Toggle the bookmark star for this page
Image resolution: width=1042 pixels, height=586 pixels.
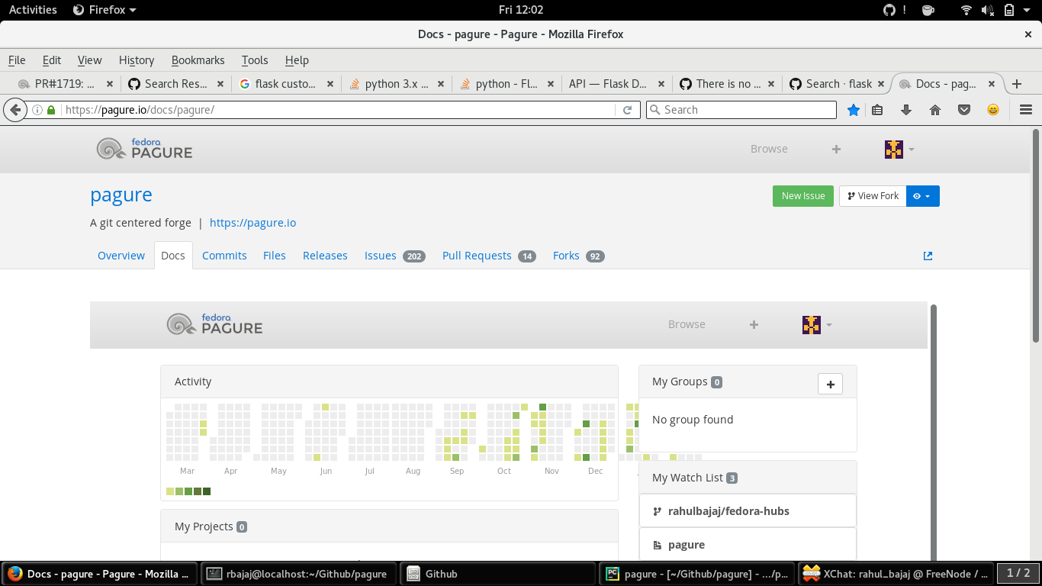pyautogui.click(x=854, y=110)
